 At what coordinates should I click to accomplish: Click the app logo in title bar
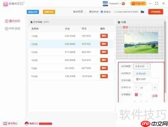click(5, 4)
